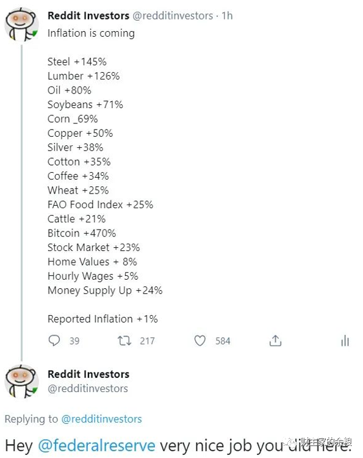Open Reddit Investors avatar on reply tweet
This screenshot has height=458, width=363.
[21, 381]
